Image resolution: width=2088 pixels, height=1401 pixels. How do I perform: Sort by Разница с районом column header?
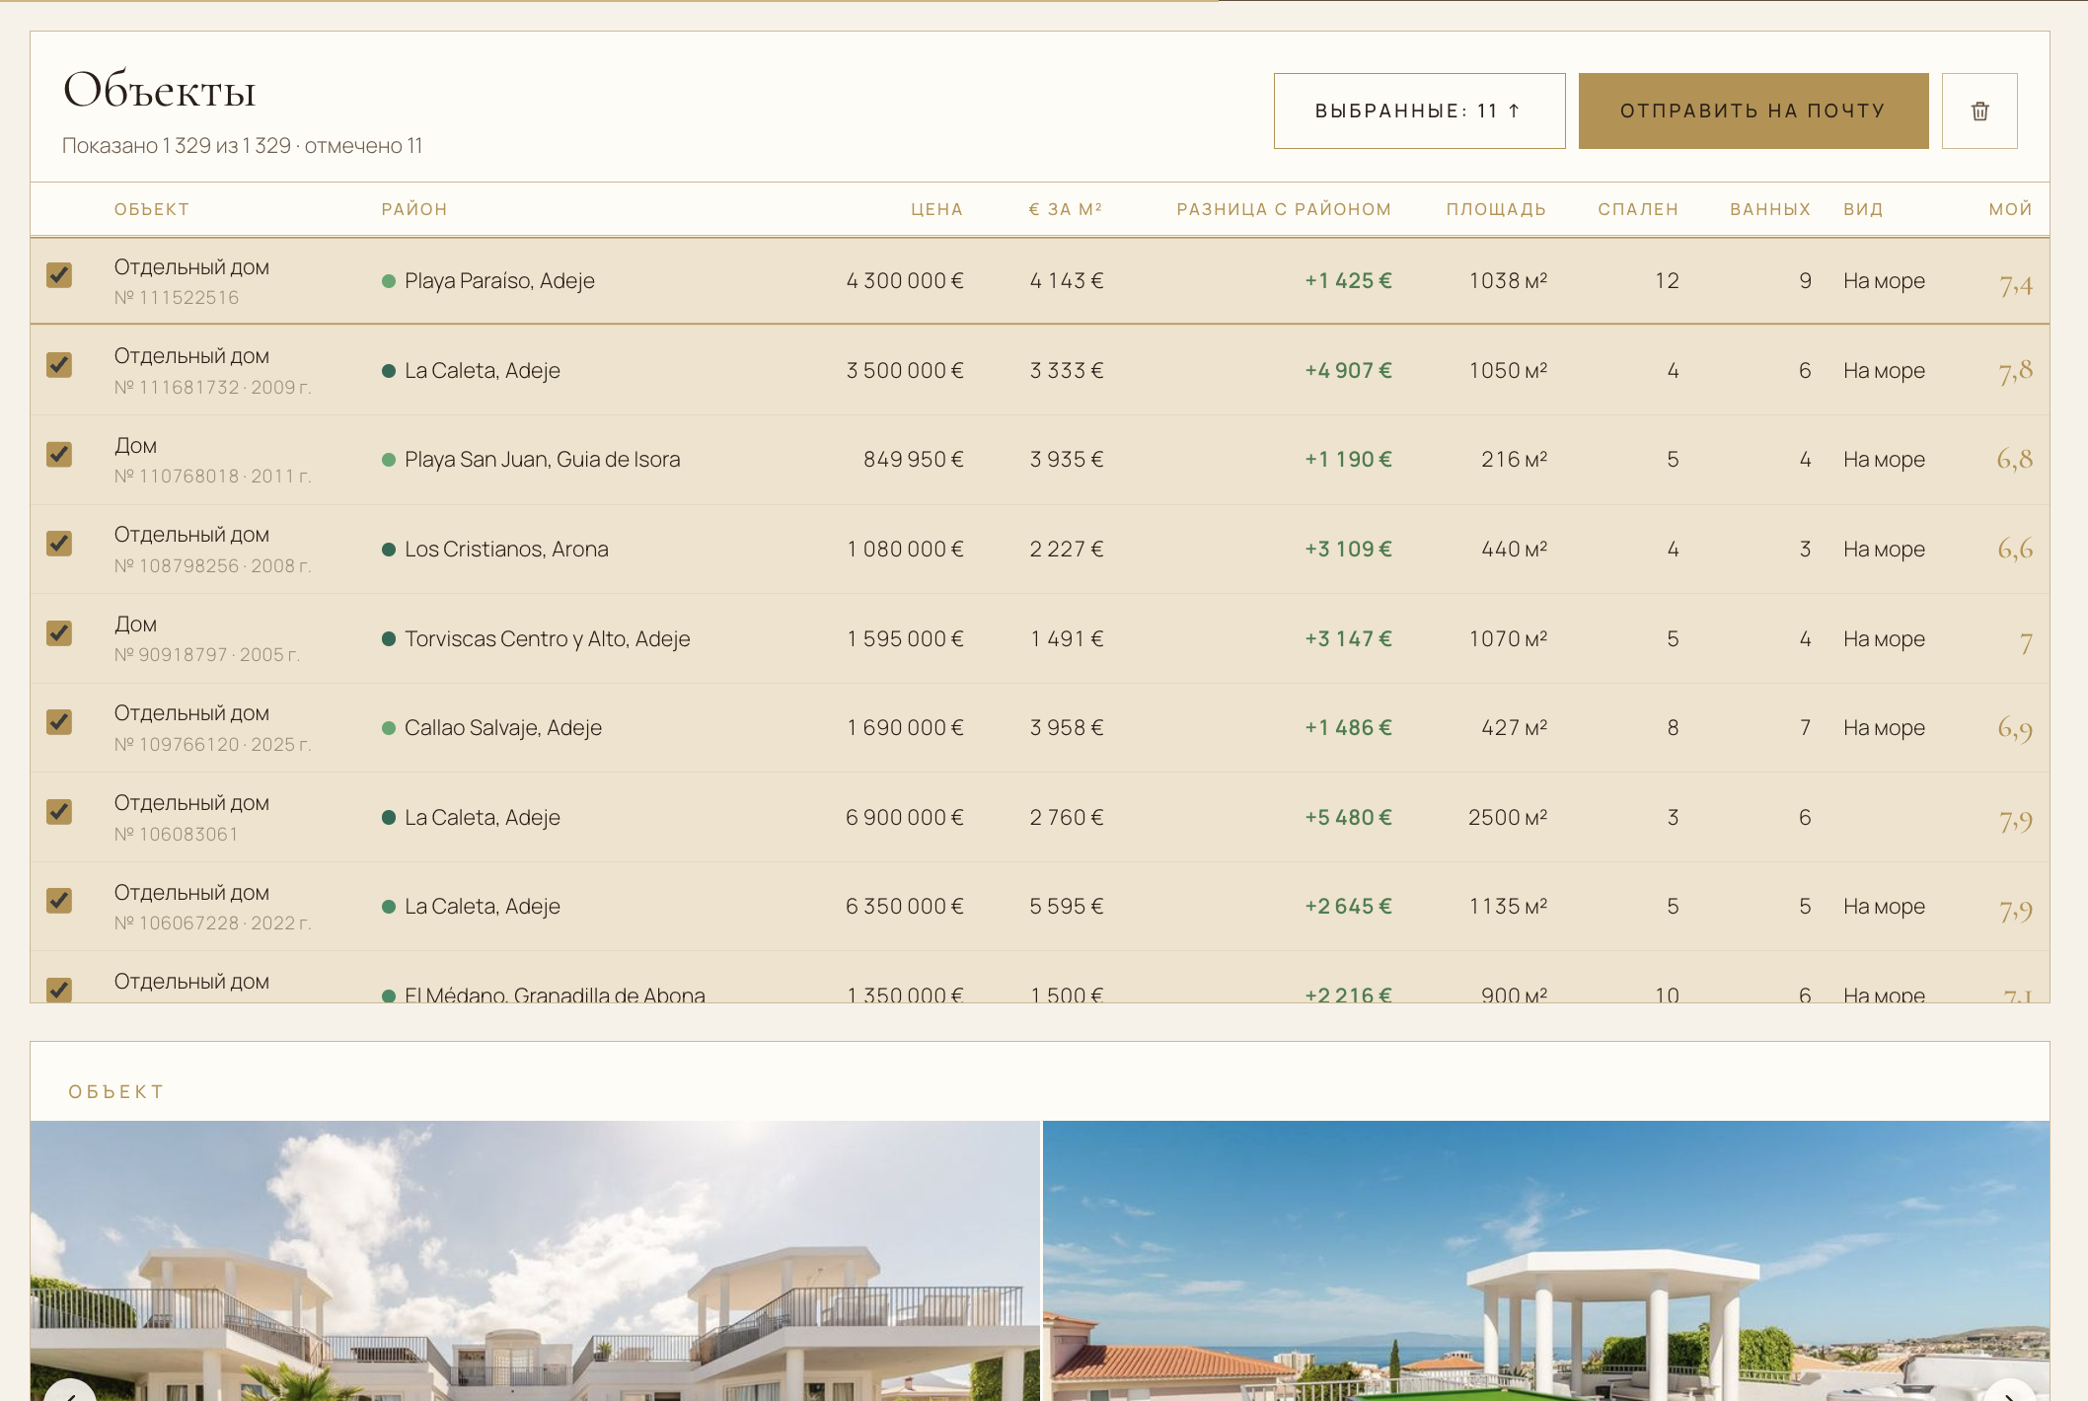(1284, 209)
